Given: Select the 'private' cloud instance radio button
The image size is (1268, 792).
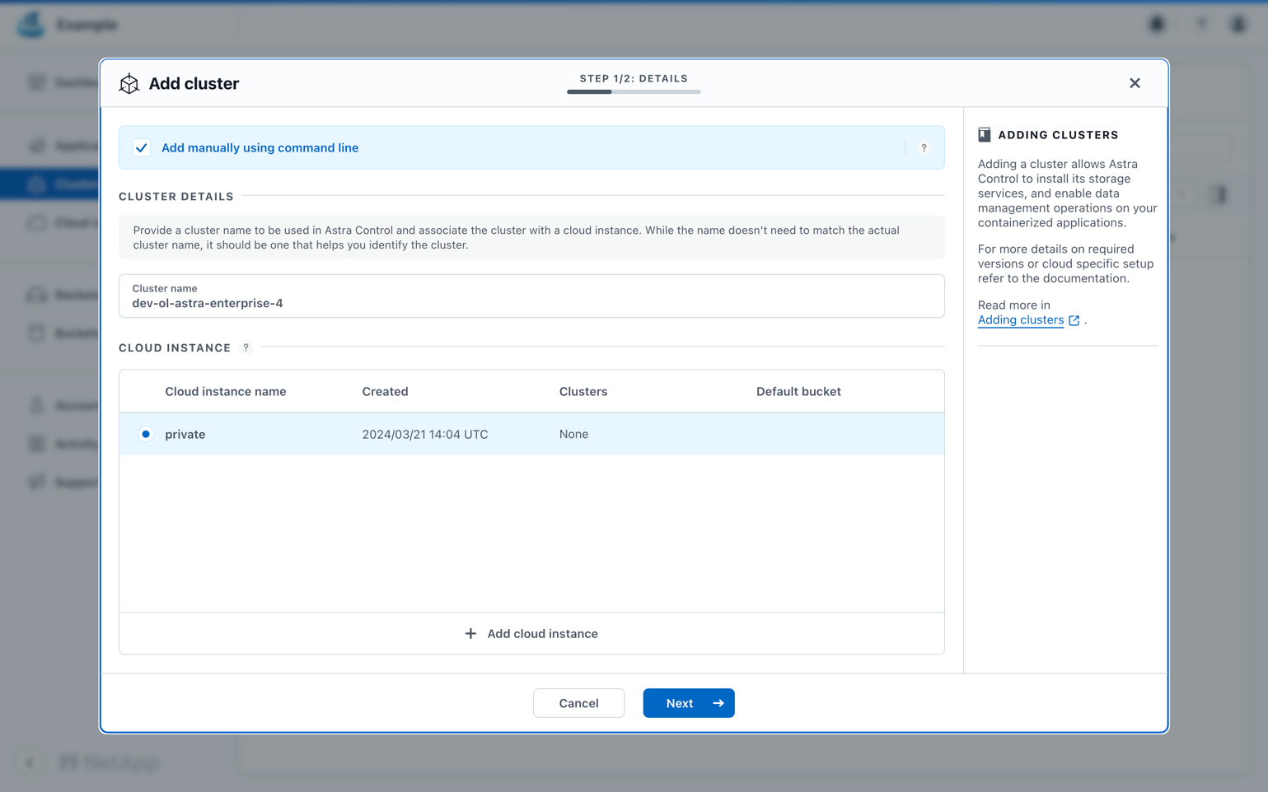Looking at the screenshot, I should coord(146,434).
